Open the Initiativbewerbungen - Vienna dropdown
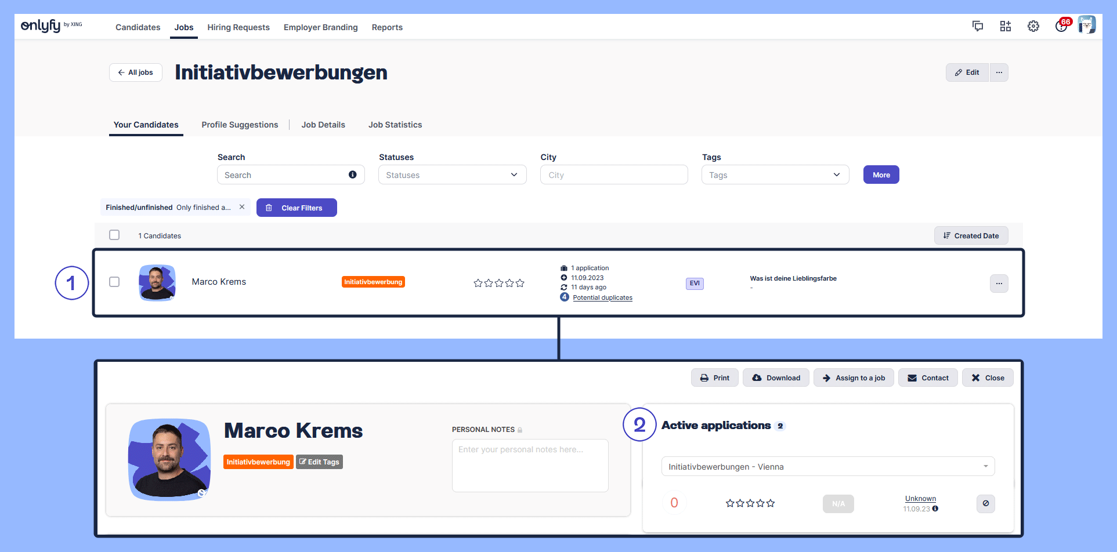 (827, 467)
